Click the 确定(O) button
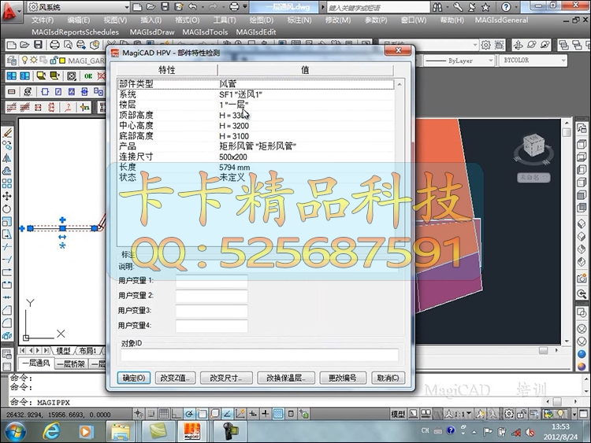Viewport: 591px width, 443px height. [x=134, y=378]
